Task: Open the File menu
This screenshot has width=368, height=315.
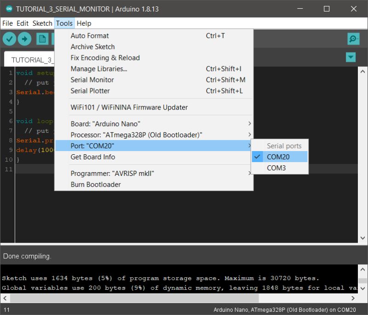Action: (7, 23)
